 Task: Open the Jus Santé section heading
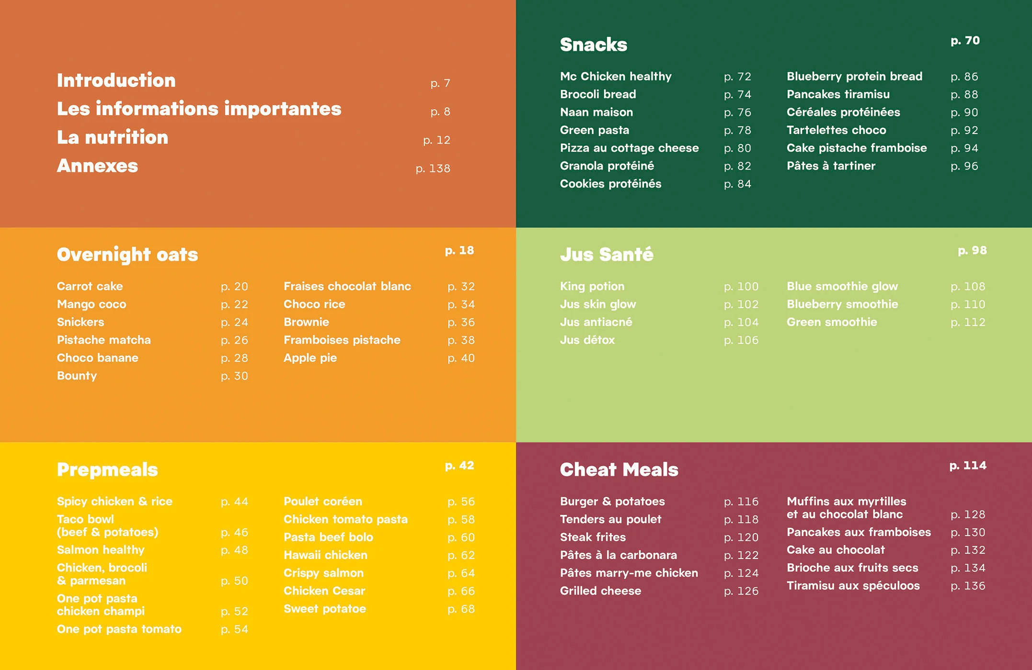[607, 254]
